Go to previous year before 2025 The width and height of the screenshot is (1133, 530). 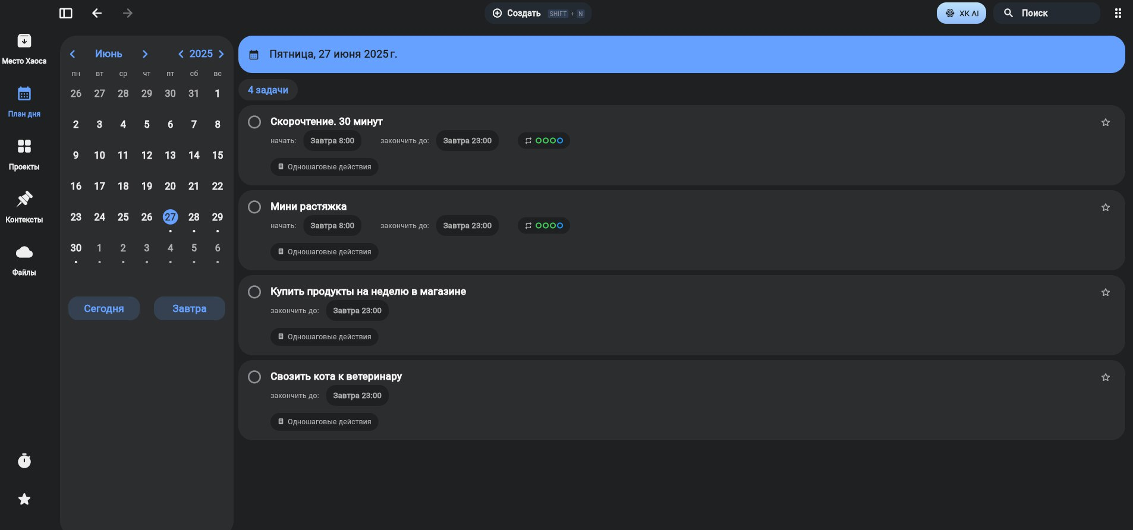click(x=181, y=54)
